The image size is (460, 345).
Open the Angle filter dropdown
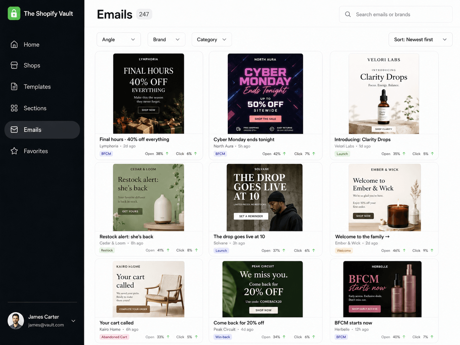118,39
